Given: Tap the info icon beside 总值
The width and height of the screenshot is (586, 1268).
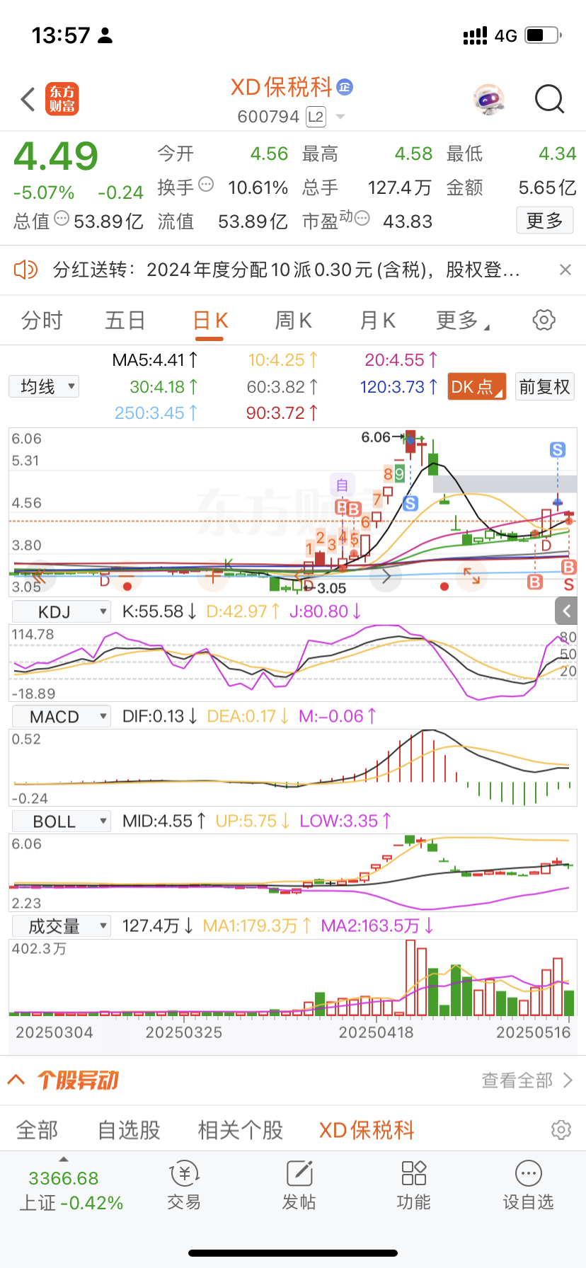Looking at the screenshot, I should (62, 218).
